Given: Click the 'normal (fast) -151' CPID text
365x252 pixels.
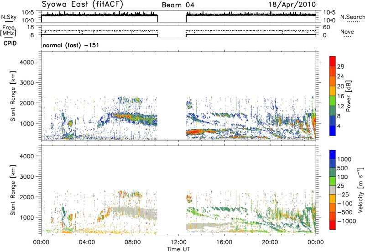Looking at the screenshot, I should 71,45.
